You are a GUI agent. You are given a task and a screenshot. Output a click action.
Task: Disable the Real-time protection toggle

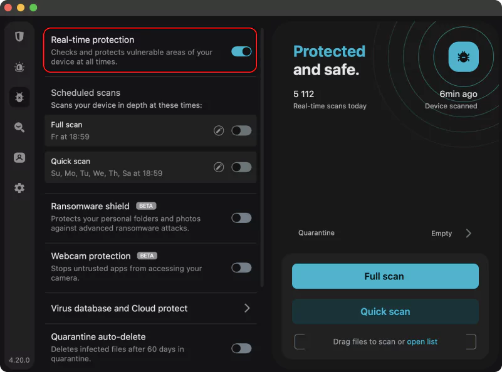pos(241,51)
